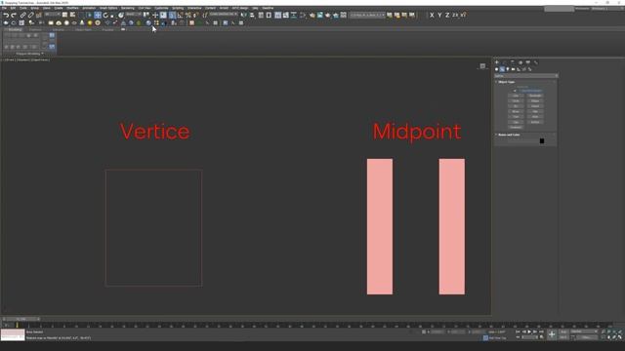Switch to the Hierarchy command panel

(x=513, y=62)
